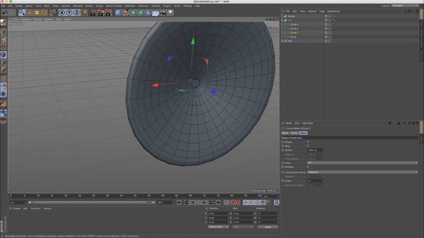This screenshot has height=238, width=424.
Task: Click the green Subdivision Surface generator icon
Action: [x=133, y=13]
